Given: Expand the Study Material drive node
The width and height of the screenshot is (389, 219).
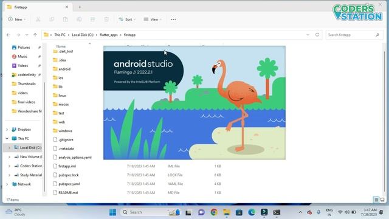Looking at the screenshot, I should 9,175.
